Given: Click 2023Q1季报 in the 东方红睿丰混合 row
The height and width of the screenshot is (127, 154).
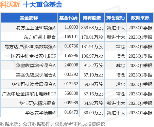Looking at the screenshot, I should click(140, 37).
